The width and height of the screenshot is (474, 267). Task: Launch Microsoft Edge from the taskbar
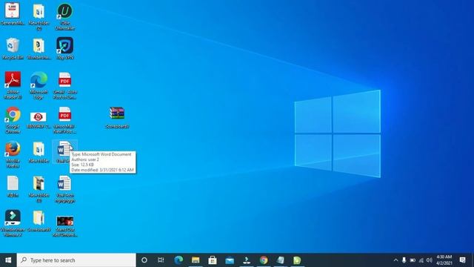click(x=178, y=260)
